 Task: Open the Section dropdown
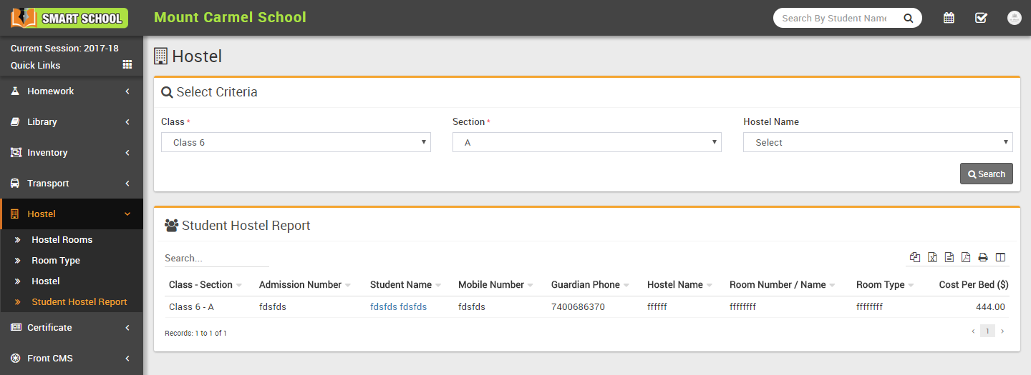point(586,142)
